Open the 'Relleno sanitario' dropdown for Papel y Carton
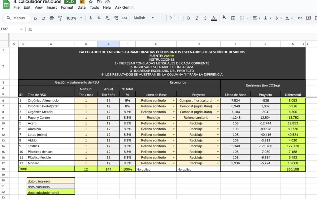317x199 pixels. [218, 117]
